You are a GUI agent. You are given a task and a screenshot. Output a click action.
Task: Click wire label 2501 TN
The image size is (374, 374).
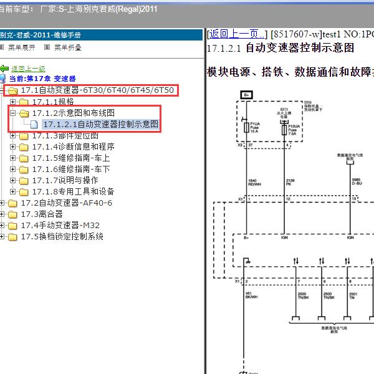click(x=353, y=295)
